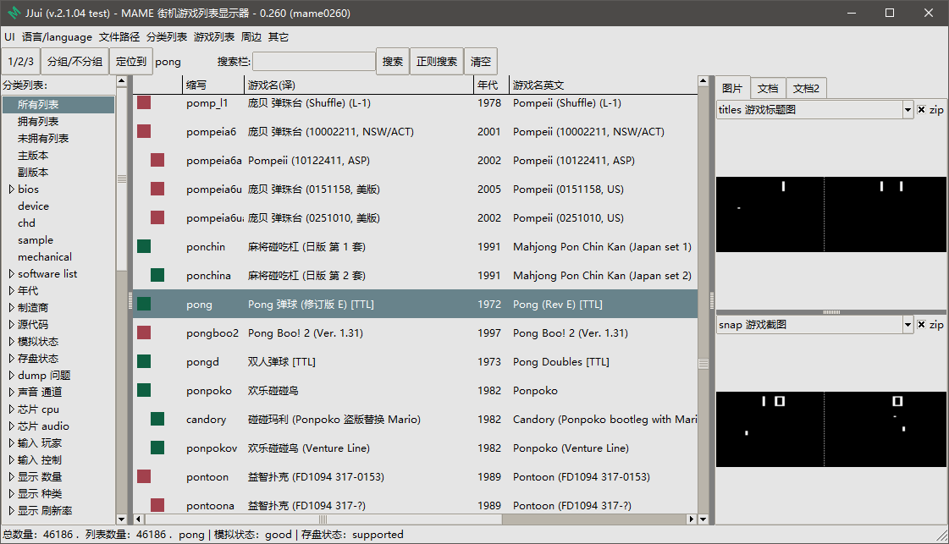Click the red status square of pontoona row
949x544 pixels.
[x=157, y=505]
